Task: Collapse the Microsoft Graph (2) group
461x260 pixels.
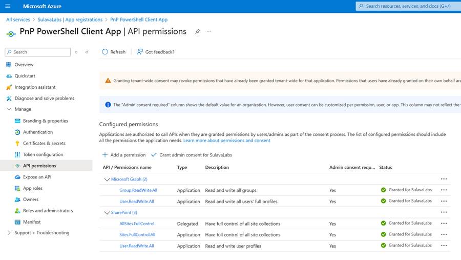Action: point(107,179)
